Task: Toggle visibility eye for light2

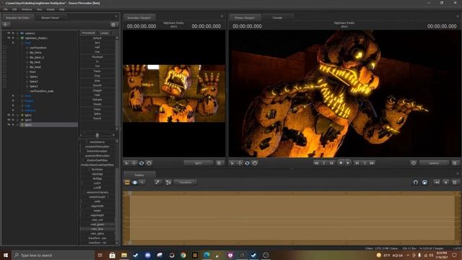Action: coord(9,120)
